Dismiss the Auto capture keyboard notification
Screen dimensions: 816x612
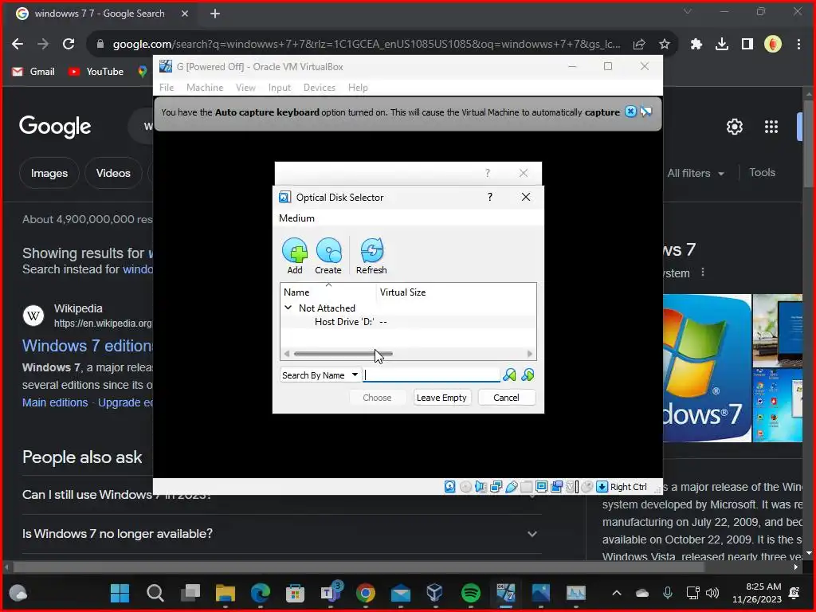(x=630, y=112)
